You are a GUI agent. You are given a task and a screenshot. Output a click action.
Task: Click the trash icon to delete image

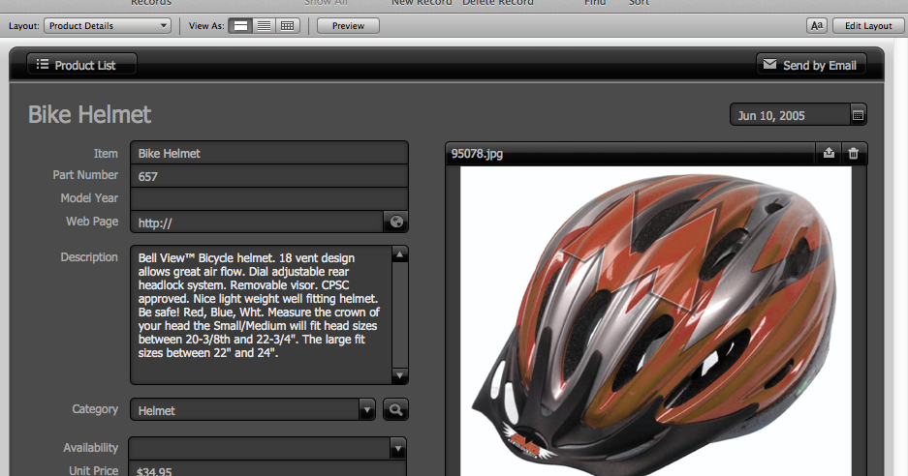pos(854,153)
